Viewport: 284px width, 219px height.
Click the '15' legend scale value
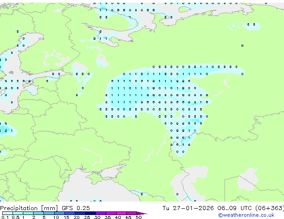click(x=66, y=217)
